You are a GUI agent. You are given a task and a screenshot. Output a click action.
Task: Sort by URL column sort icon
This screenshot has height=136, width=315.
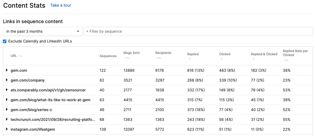pos(20,56)
